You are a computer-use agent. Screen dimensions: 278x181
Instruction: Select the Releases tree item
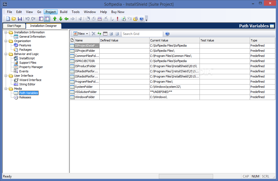point(25,97)
